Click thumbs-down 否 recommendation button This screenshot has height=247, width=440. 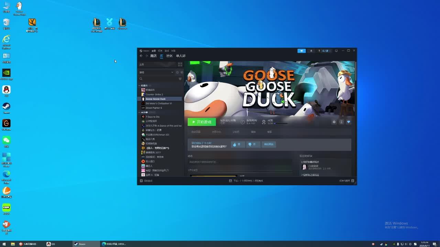point(253,144)
